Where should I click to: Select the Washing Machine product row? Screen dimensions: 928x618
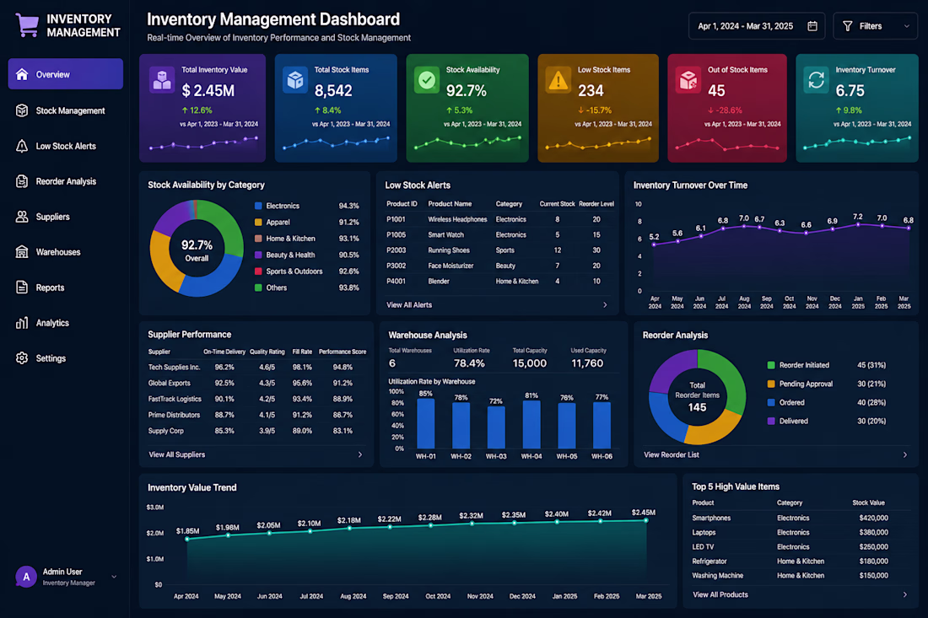click(x=800, y=575)
